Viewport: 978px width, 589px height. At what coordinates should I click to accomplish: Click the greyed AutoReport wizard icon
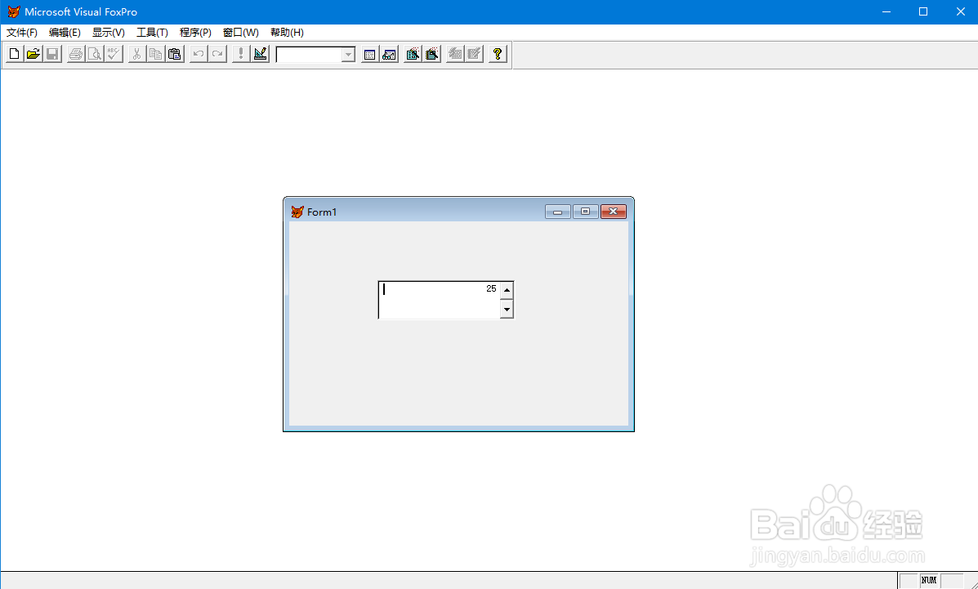point(474,54)
